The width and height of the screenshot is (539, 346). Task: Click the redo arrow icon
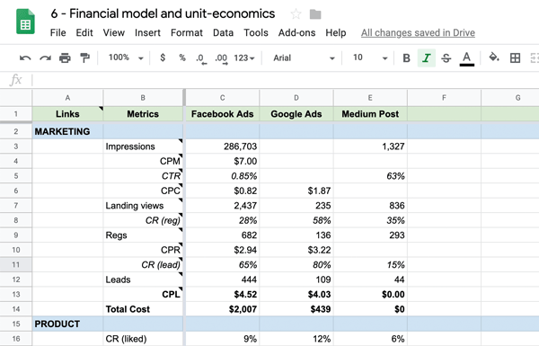[45, 58]
